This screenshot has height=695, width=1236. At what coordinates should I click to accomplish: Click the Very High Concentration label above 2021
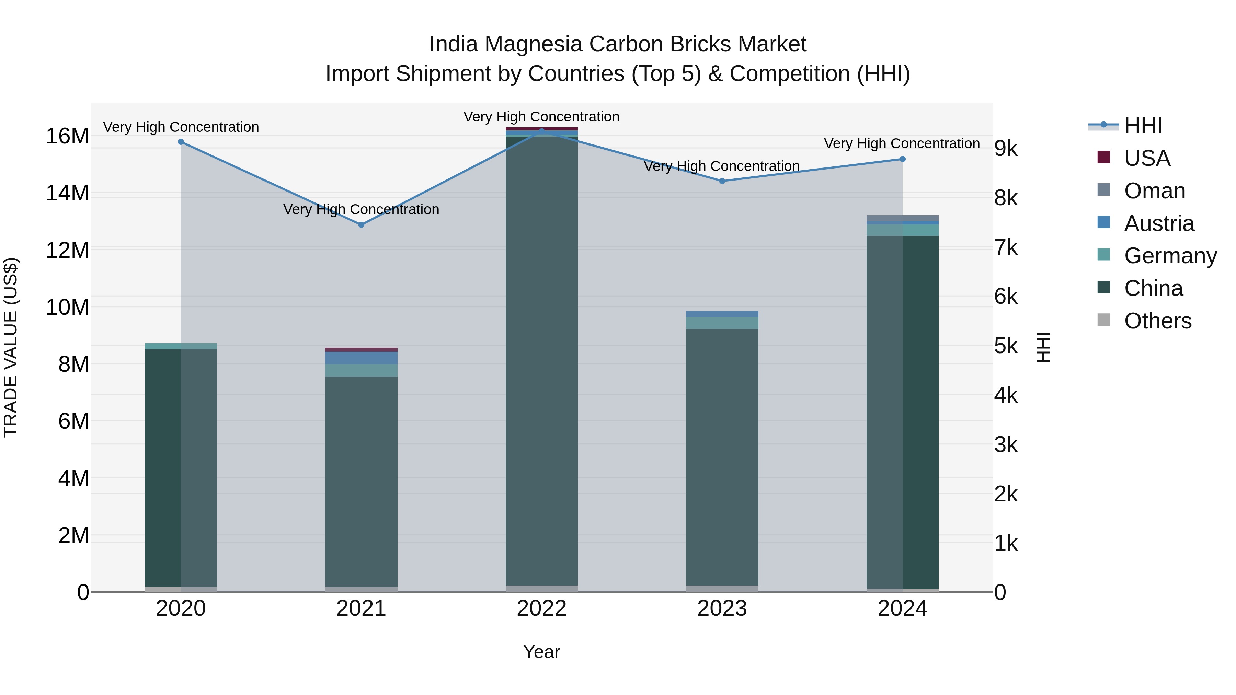click(x=361, y=210)
